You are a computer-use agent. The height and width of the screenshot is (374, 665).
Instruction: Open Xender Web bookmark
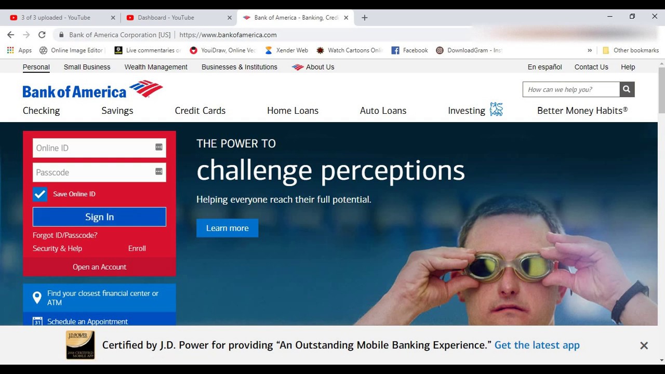[x=286, y=50]
